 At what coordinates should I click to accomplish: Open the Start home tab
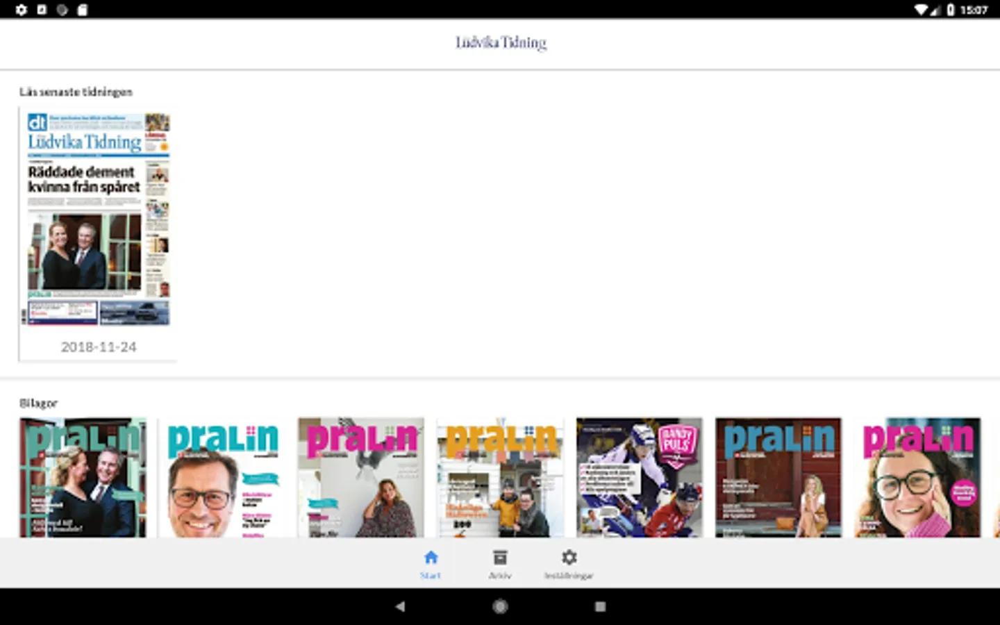431,564
